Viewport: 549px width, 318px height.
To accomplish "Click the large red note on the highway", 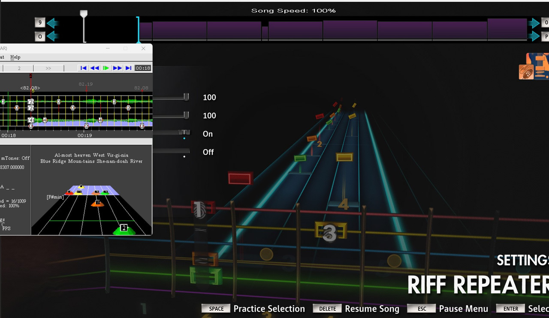I will 240,178.
